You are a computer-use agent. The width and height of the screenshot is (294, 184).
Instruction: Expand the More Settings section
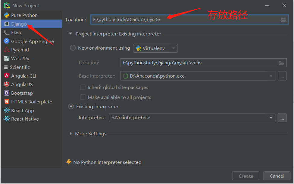pos(71,133)
